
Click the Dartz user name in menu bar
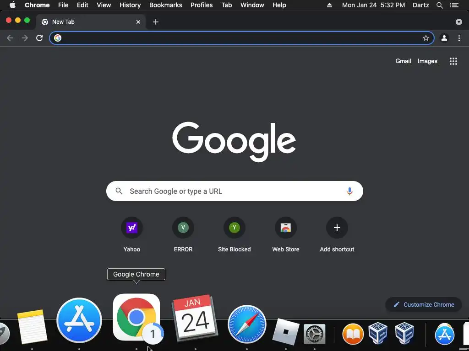(x=421, y=5)
